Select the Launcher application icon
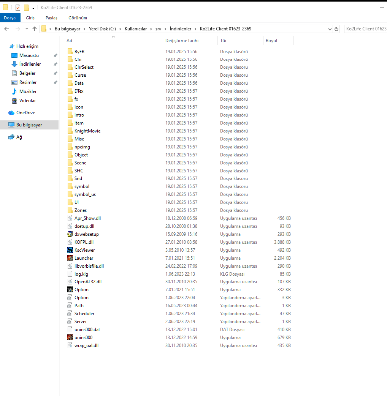Image resolution: width=387 pixels, height=396 pixels. click(70, 258)
